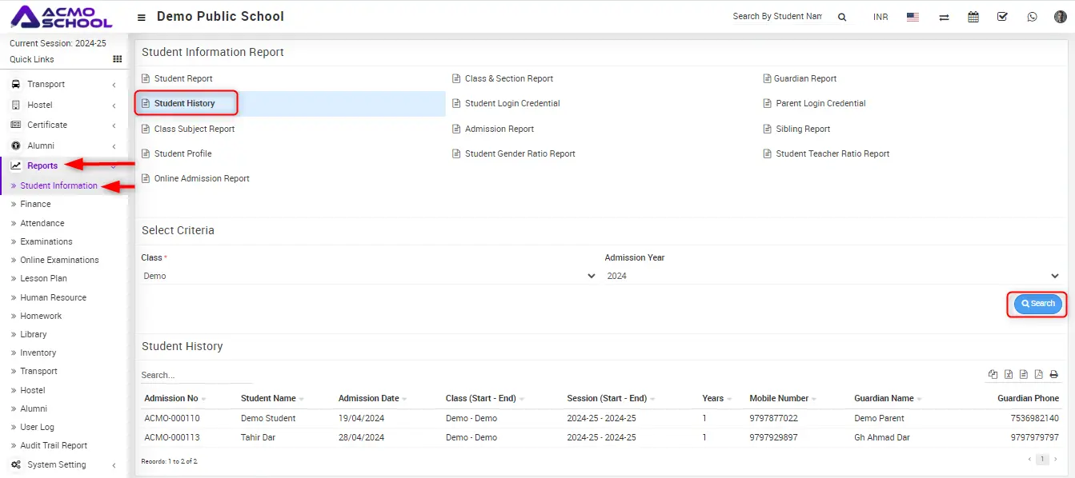
Task: Copy the table data icon
Action: 993,374
